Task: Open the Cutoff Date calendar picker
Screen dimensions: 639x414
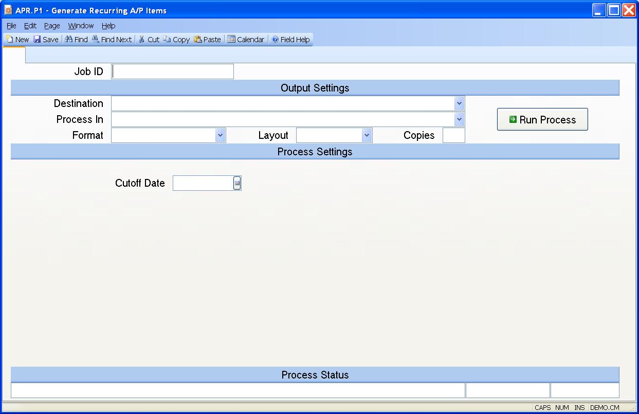Action: tap(237, 183)
